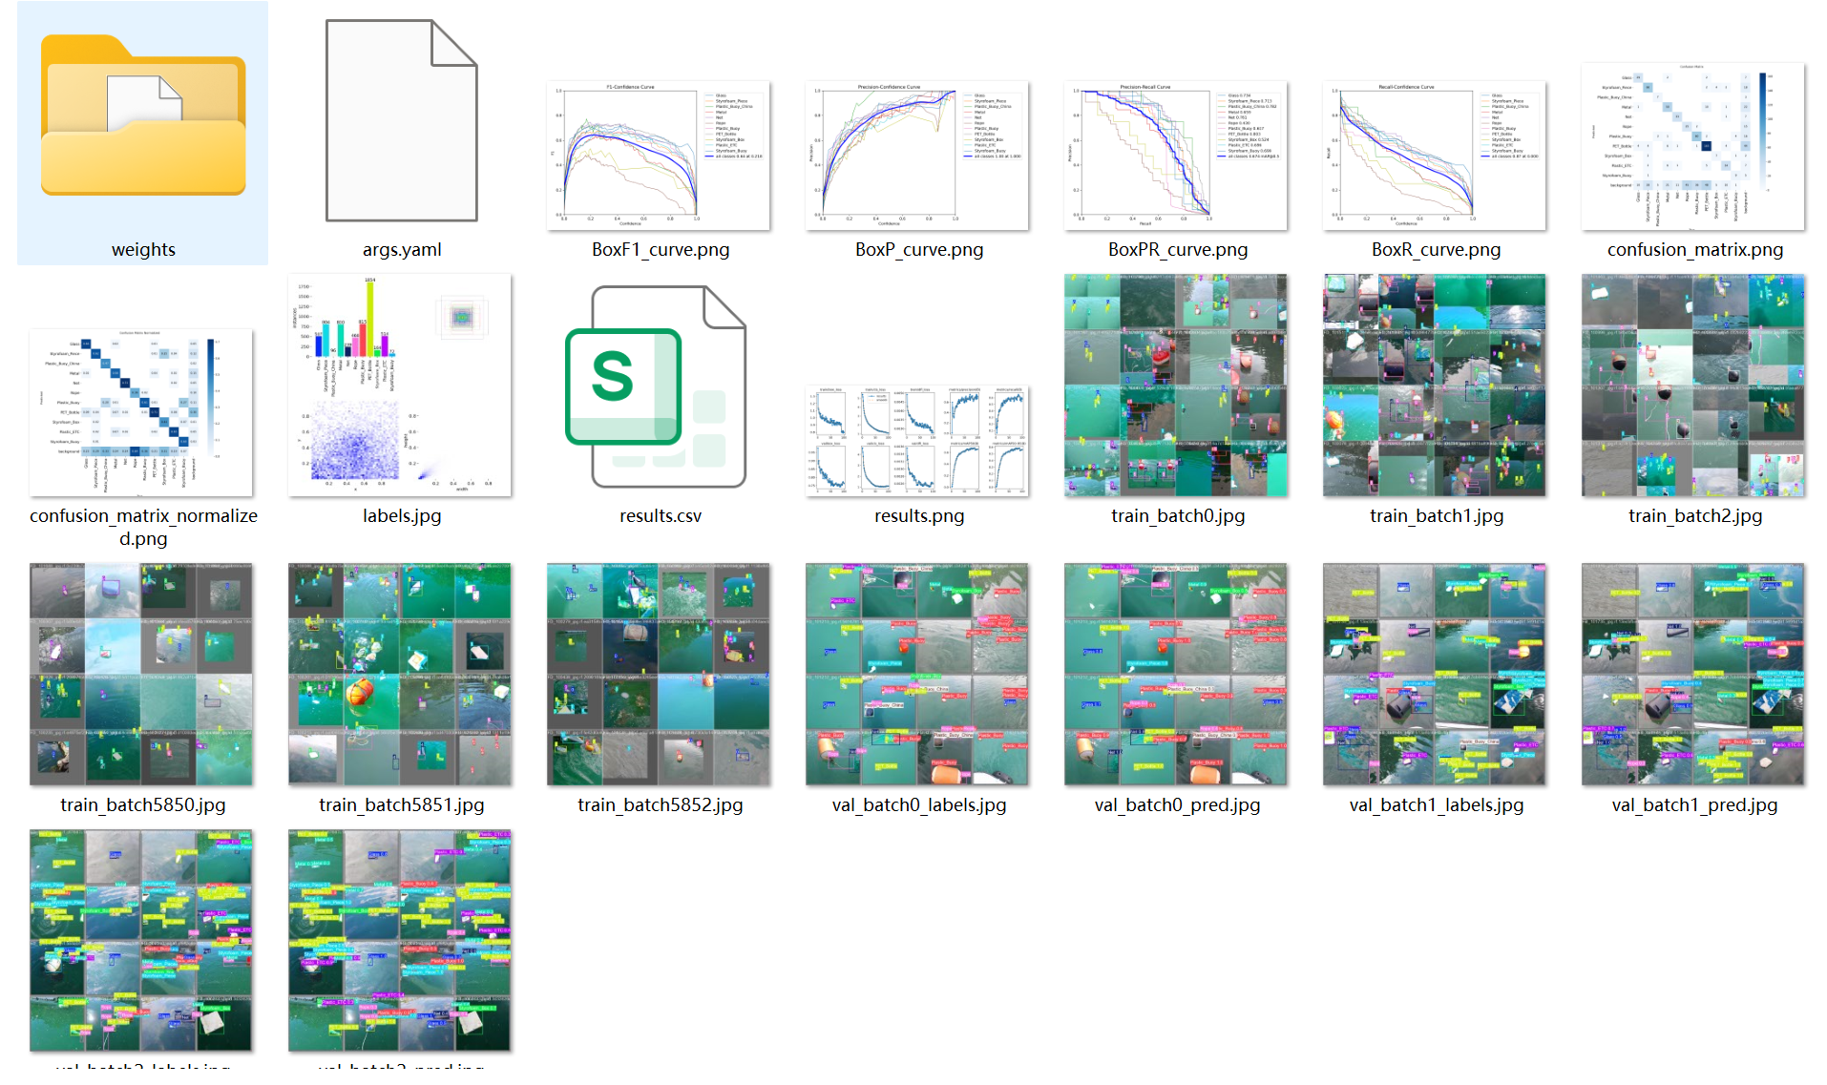
Task: Open the weights folder icon
Action: [143, 115]
